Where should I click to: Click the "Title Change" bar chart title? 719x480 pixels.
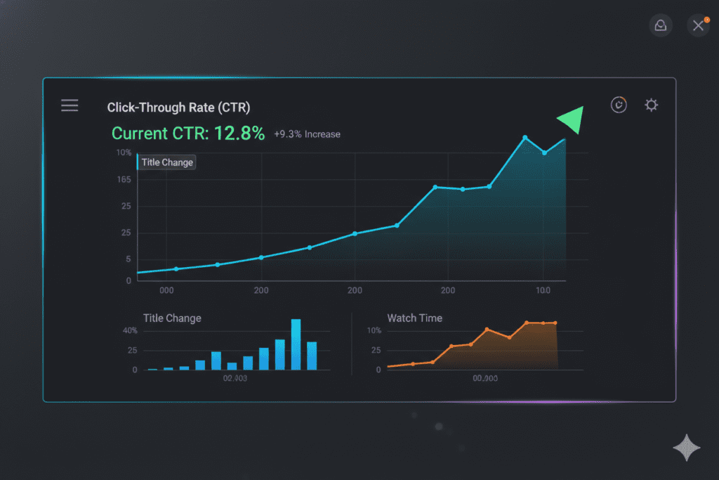click(172, 318)
